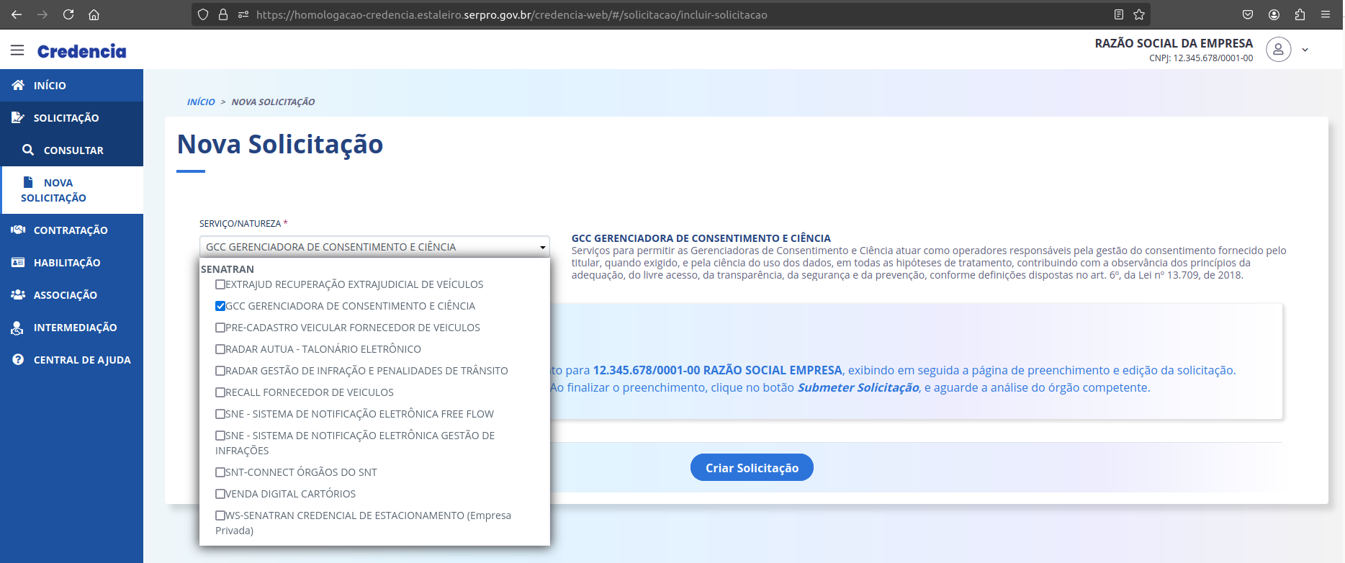Viewport: 1345px width, 563px height.
Task: Click the Credencia logo
Action: pyautogui.click(x=81, y=51)
